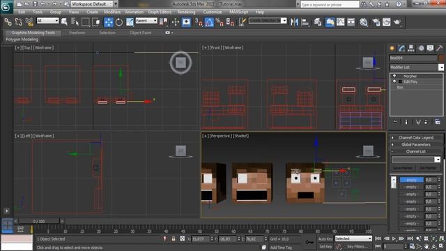
Task: Click the Auto Key button
Action: tap(325, 238)
